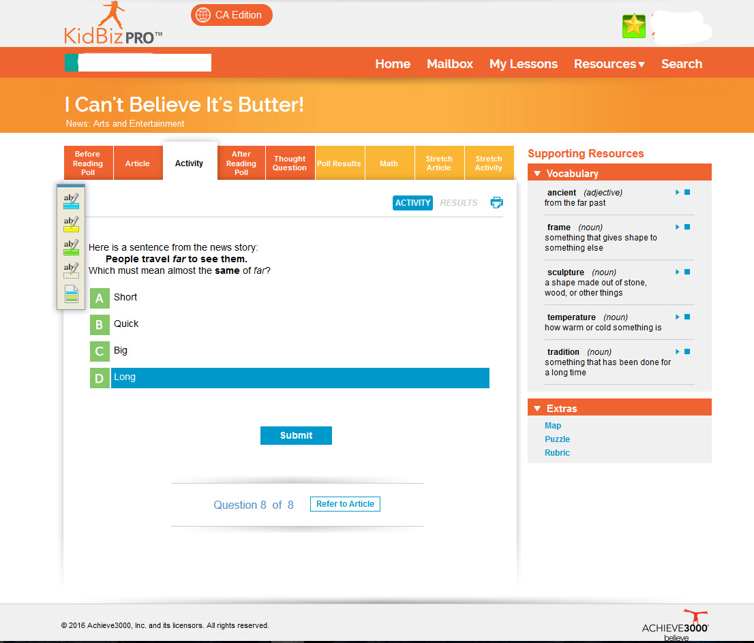Switch to the Article tab
The image size is (754, 643).
tap(138, 163)
